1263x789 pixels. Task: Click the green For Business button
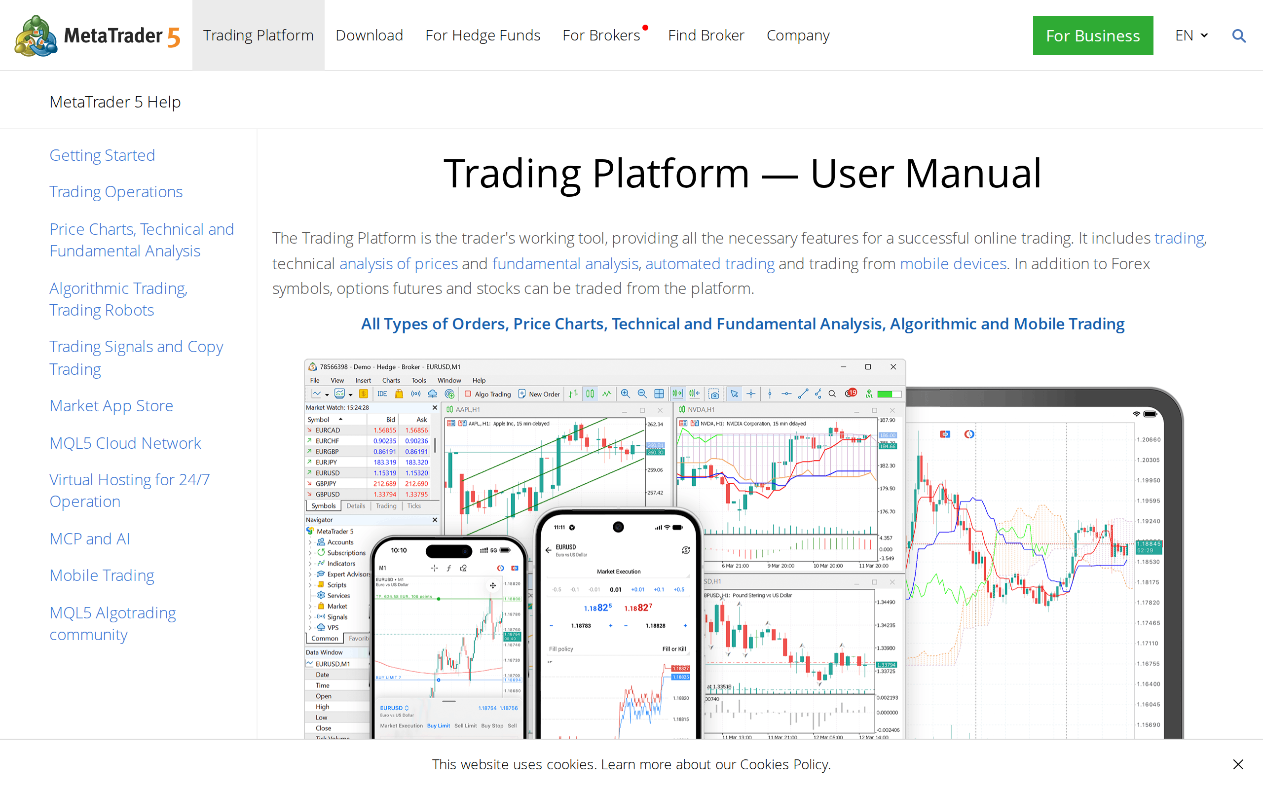(1093, 36)
